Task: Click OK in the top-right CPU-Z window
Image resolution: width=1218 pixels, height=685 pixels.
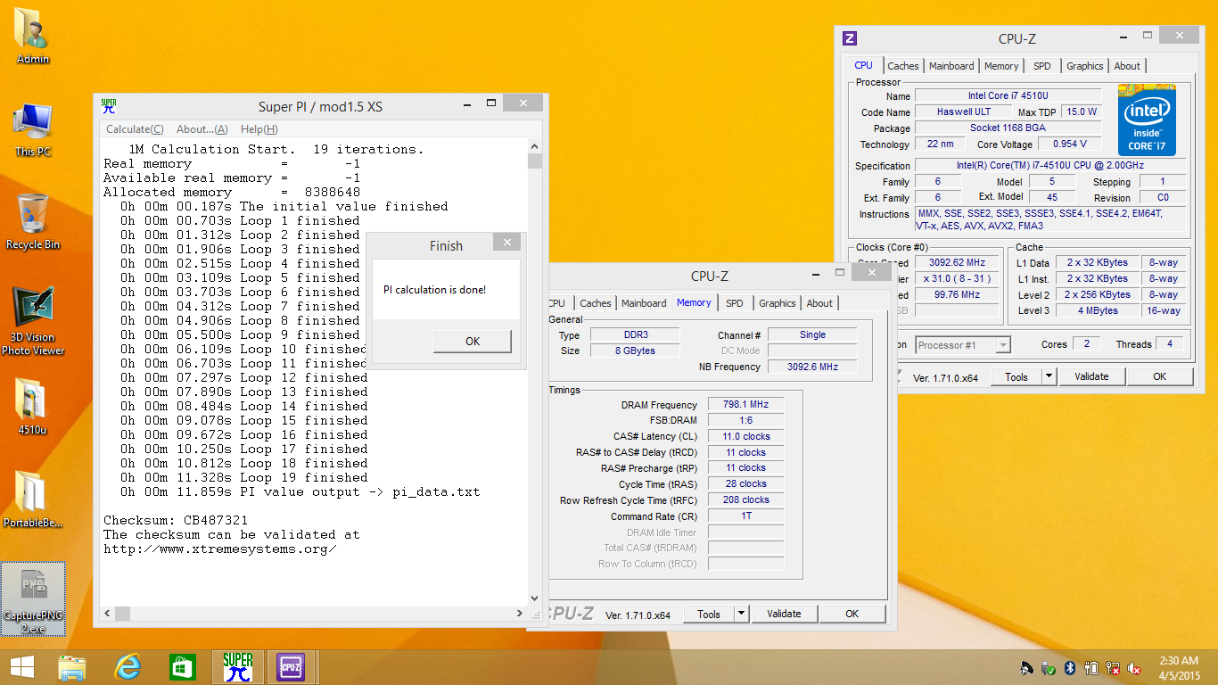Action: 1159,377
